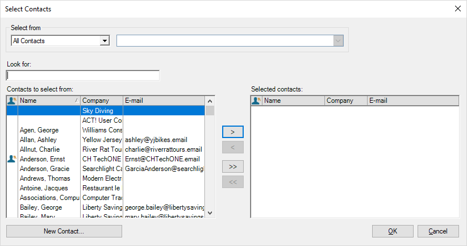Click contact icon header in left list

[x=12, y=101]
